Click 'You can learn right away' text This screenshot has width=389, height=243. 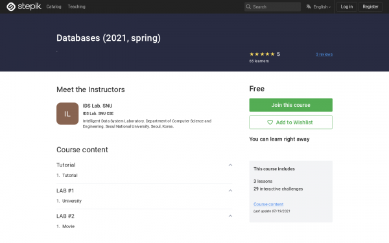pos(279,139)
